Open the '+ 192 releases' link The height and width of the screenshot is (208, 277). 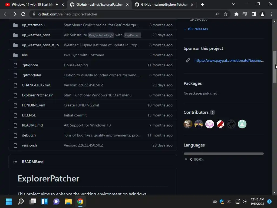click(x=196, y=29)
